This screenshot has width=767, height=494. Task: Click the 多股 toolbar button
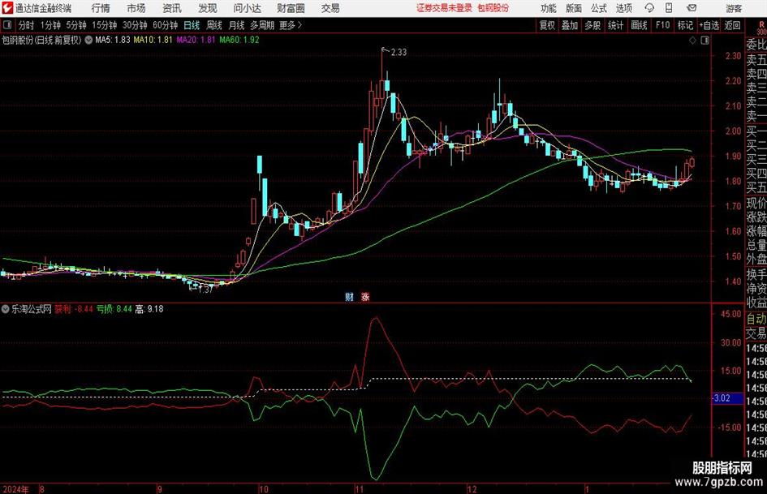tap(592, 25)
